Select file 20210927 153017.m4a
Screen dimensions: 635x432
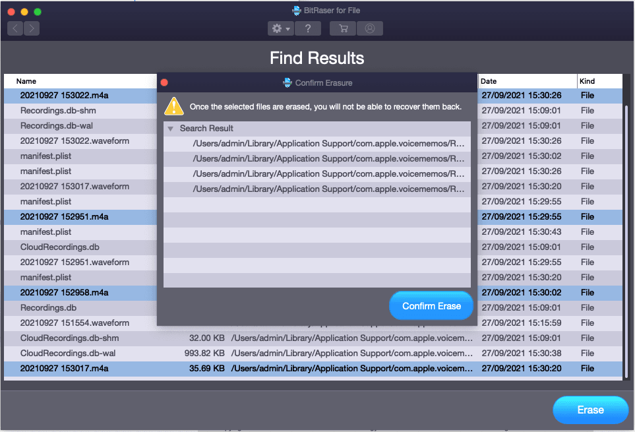coord(65,369)
